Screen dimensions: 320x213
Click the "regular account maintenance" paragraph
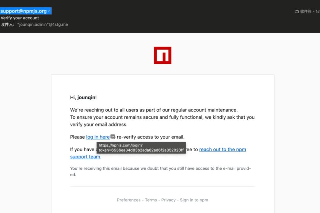pyautogui.click(x=154, y=110)
